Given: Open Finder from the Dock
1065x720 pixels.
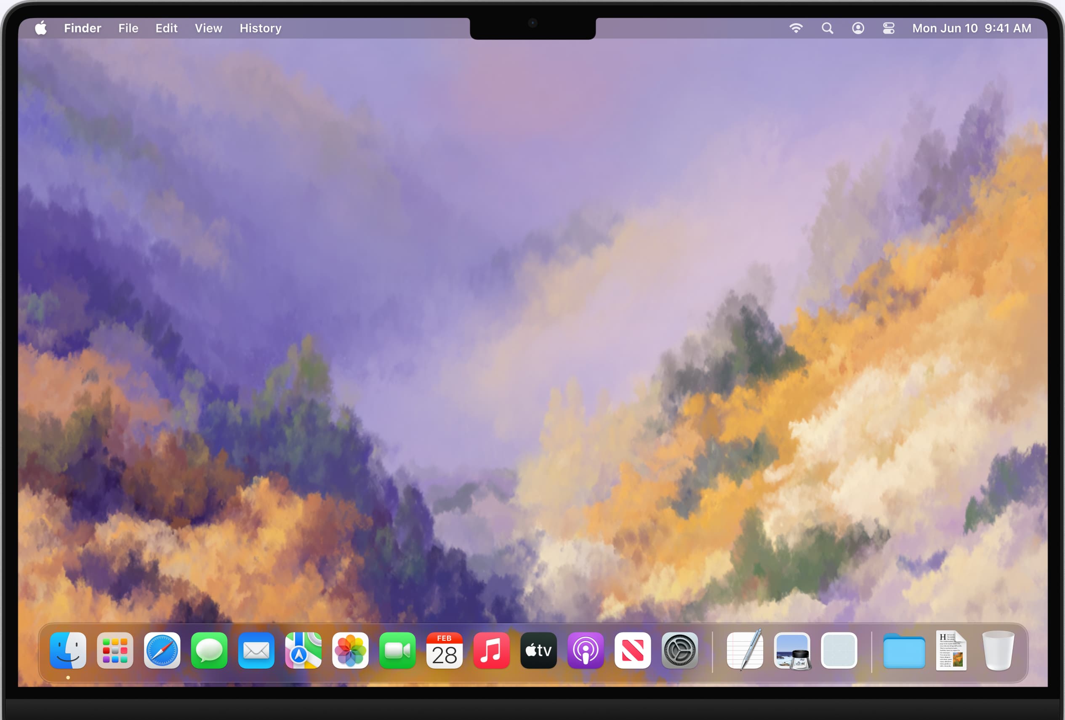Looking at the screenshot, I should click(68, 651).
